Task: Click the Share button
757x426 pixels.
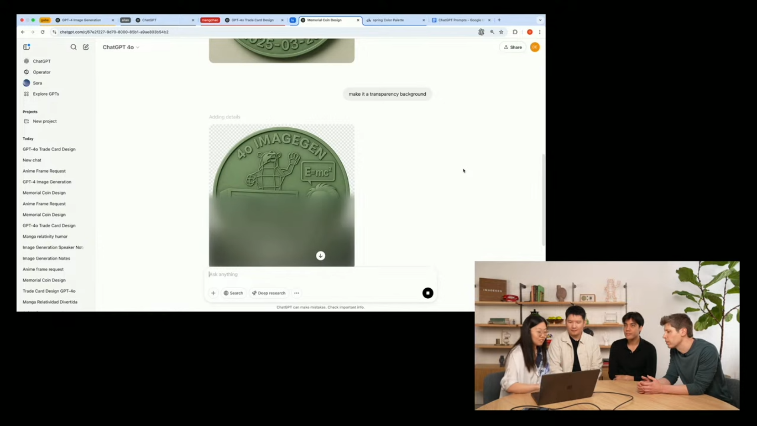Action: pos(513,47)
